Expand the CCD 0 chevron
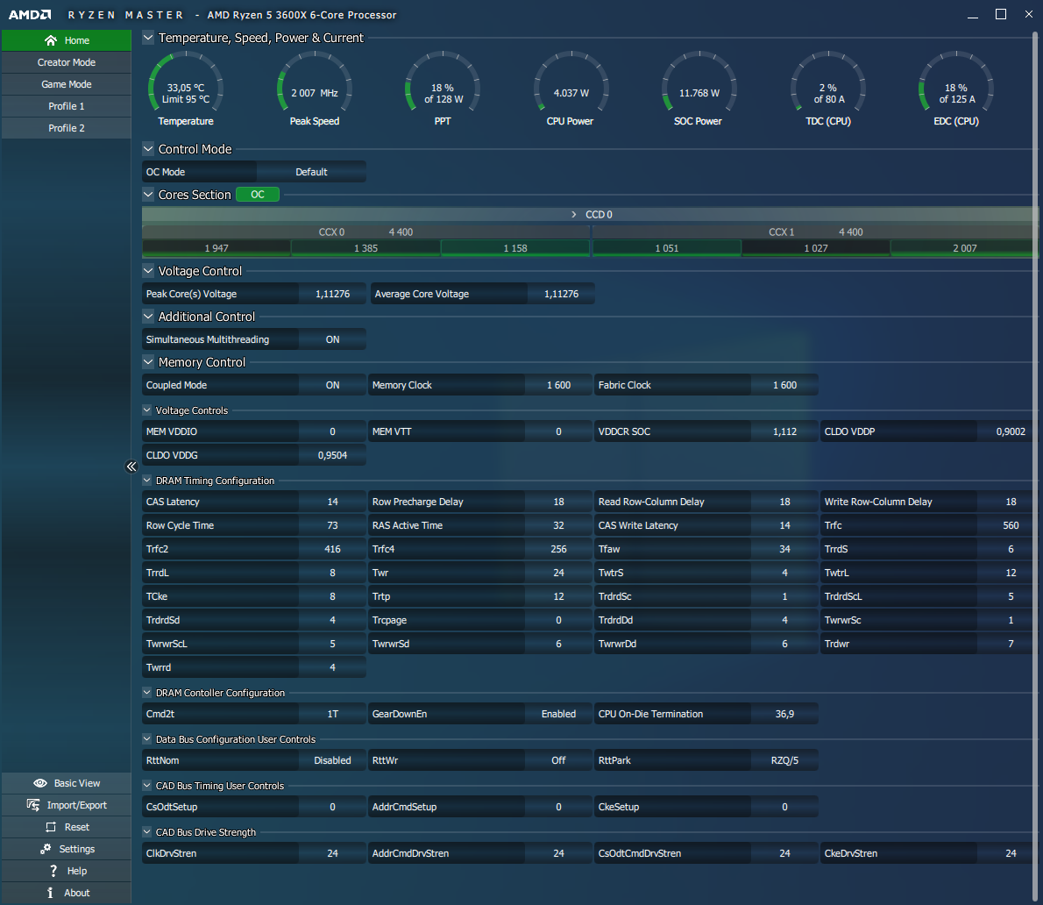The width and height of the screenshot is (1043, 905). pos(574,214)
